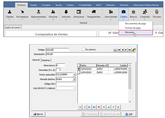This screenshot has height=118, width=165.
Task: Click the search record icon beside navigation arrows
Action: coord(115,50)
